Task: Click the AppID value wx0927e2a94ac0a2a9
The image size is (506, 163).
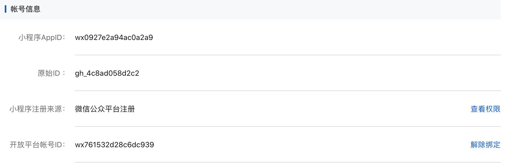Action: (x=114, y=38)
